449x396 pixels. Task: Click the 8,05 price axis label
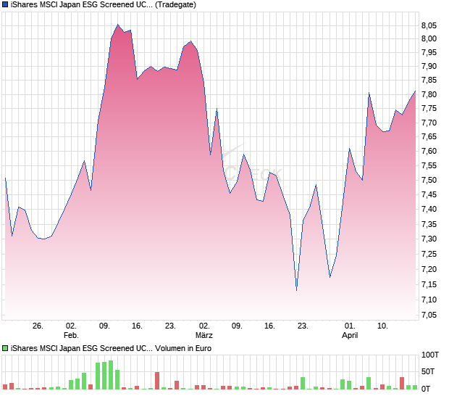[x=429, y=26]
